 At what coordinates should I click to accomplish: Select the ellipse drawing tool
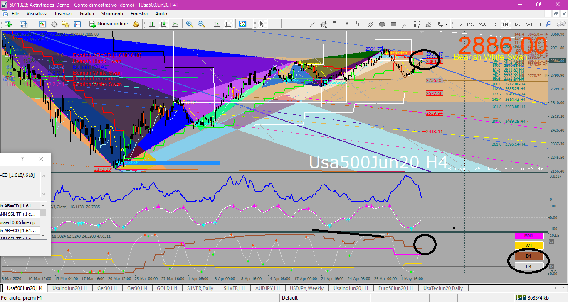pos(382,24)
